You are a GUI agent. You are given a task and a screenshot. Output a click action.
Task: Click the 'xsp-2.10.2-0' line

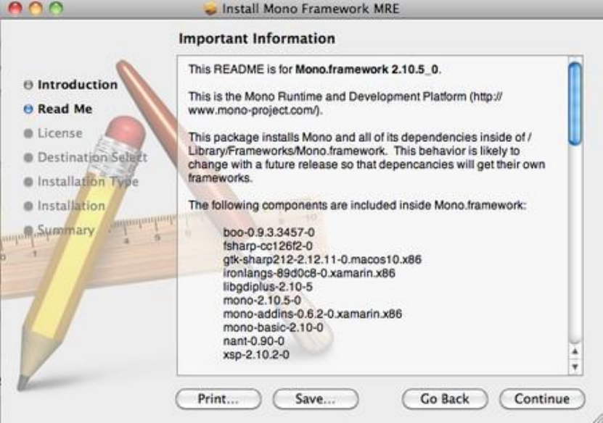pyautogui.click(x=256, y=354)
